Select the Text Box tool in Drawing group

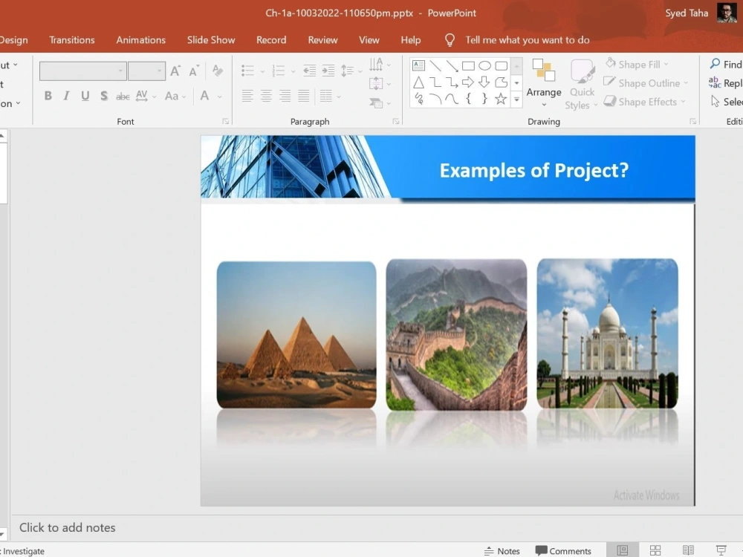tap(419, 66)
